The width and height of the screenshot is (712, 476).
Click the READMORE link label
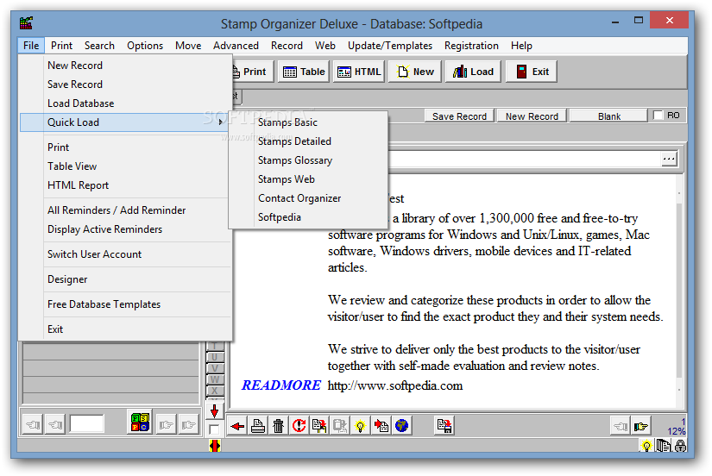coord(281,385)
